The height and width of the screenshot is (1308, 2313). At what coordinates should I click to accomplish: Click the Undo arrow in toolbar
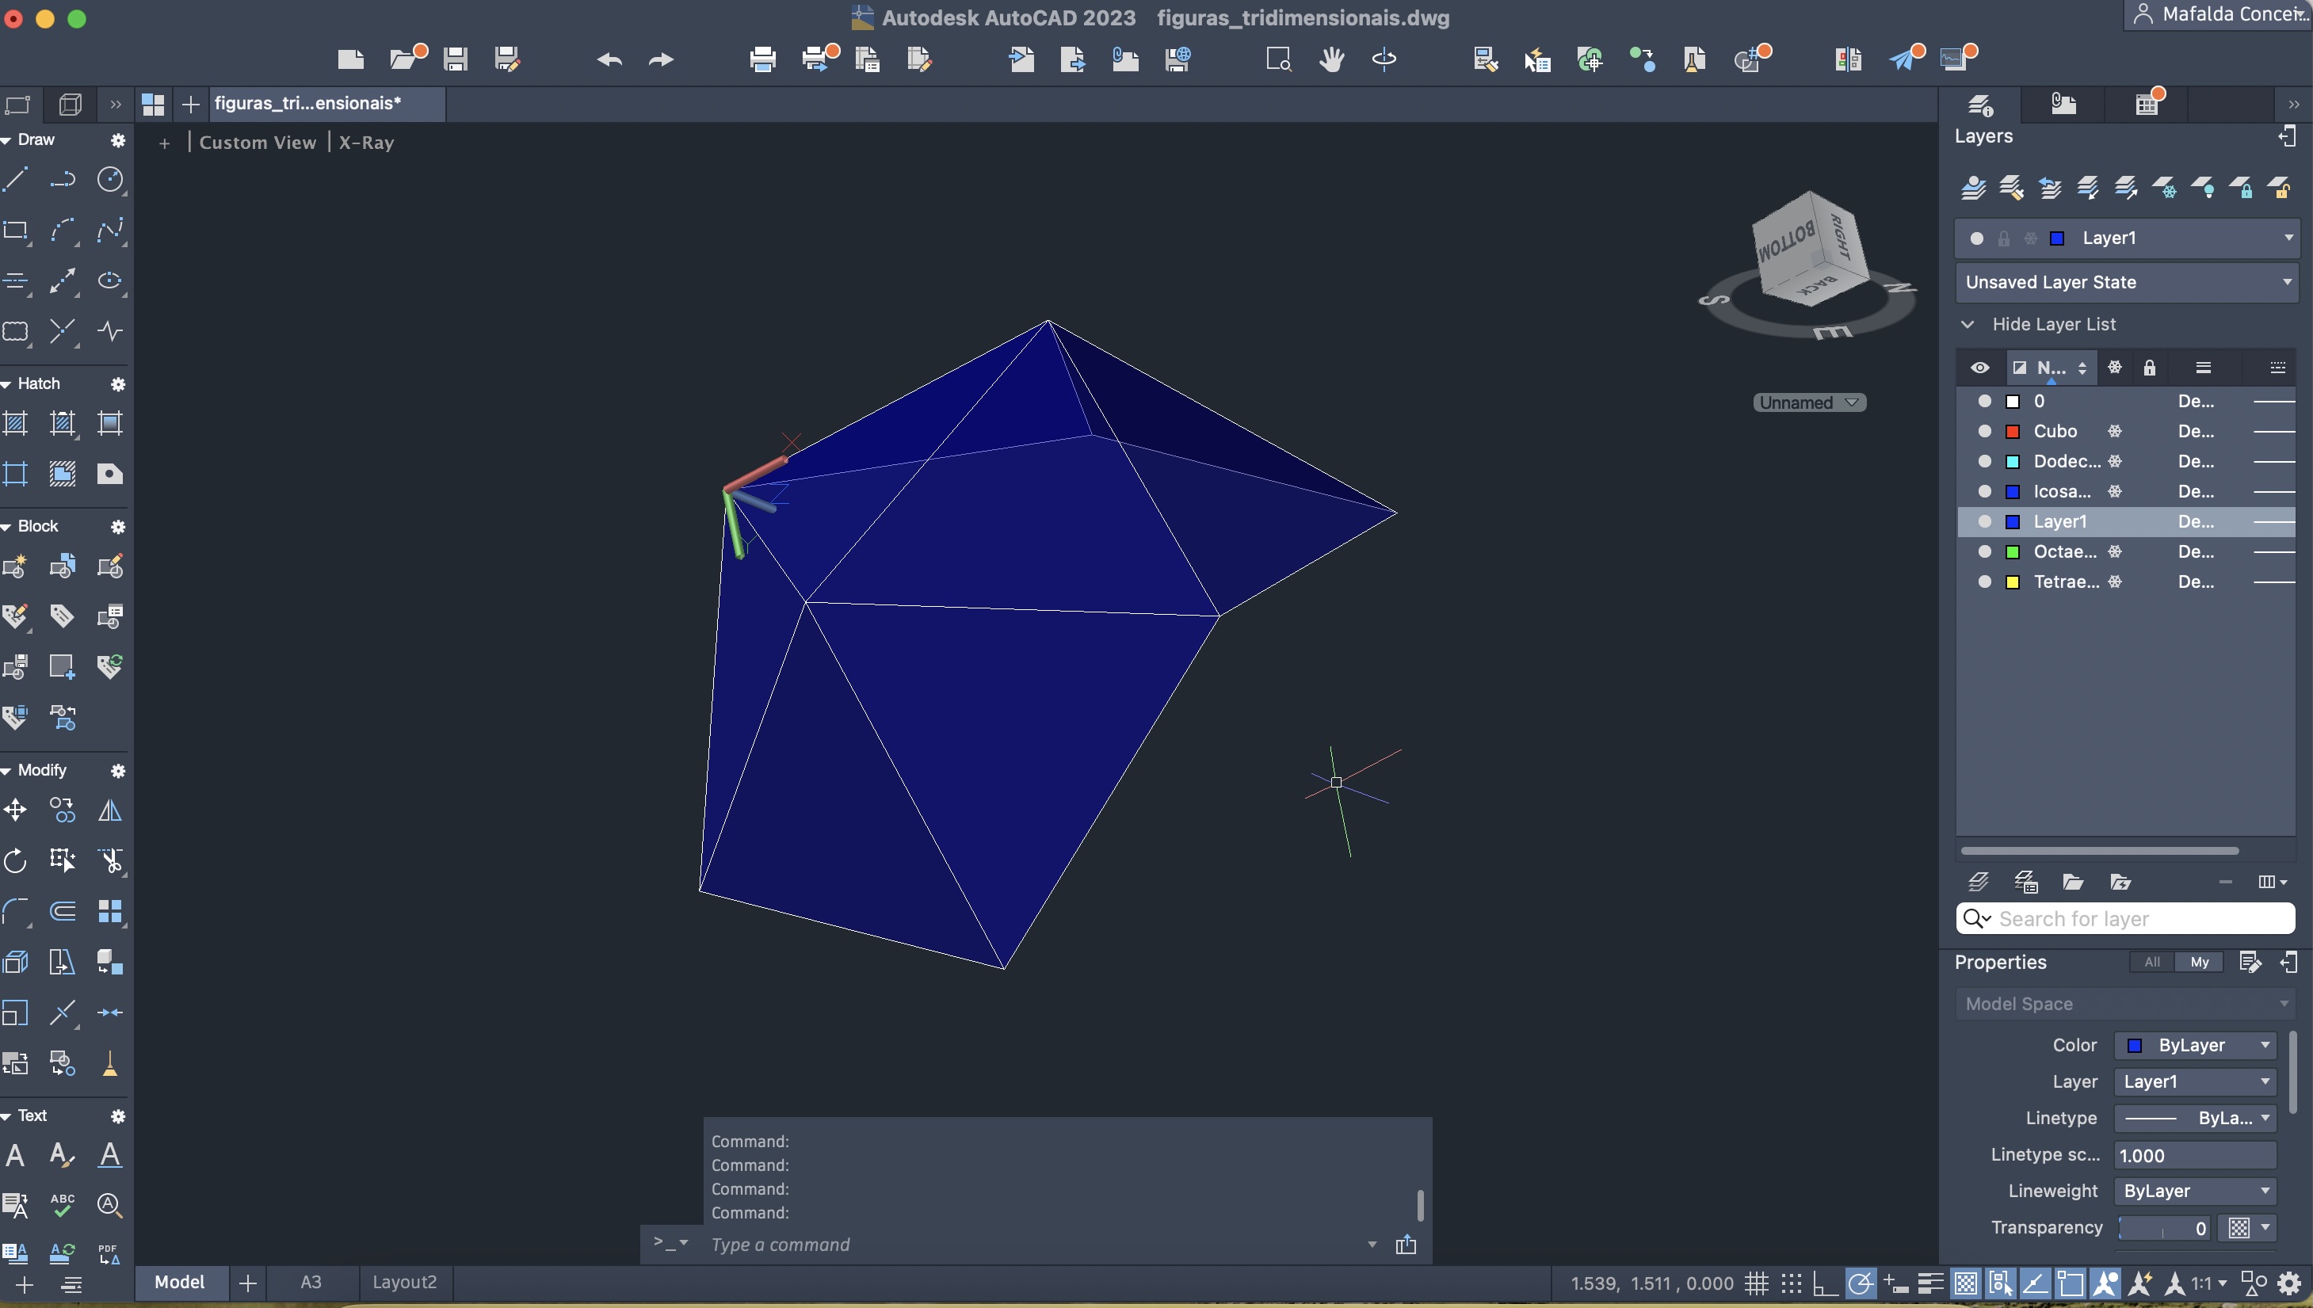click(609, 60)
